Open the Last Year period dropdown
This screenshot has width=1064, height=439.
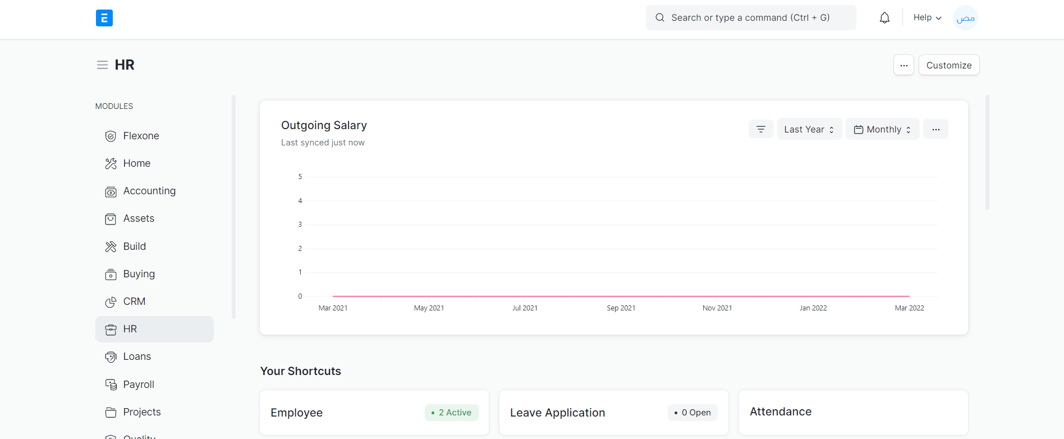(x=809, y=129)
